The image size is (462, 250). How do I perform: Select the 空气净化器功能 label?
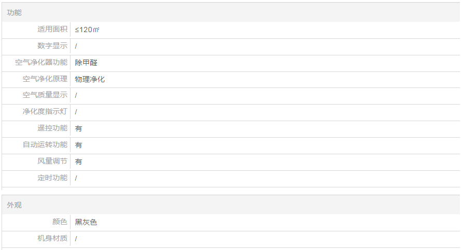coord(41,63)
